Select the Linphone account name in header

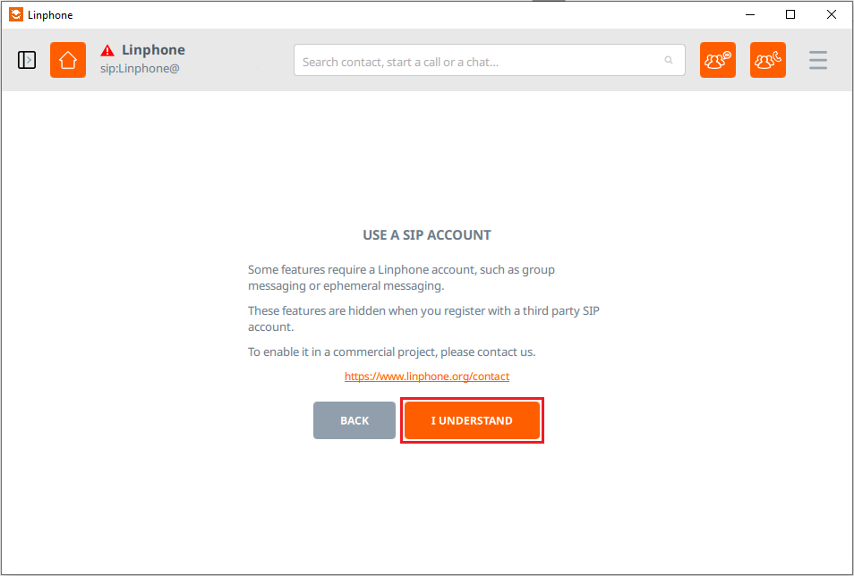pos(154,50)
